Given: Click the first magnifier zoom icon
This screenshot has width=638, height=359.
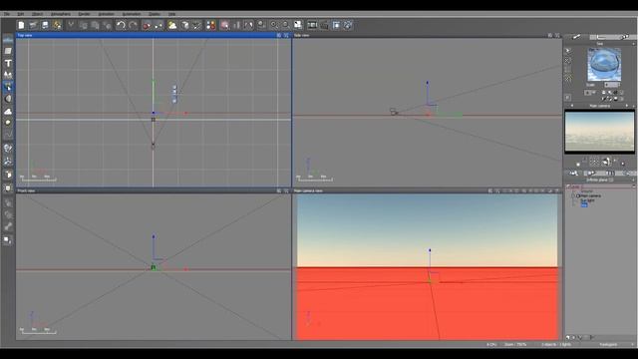Looking at the screenshot, I should point(274,25).
